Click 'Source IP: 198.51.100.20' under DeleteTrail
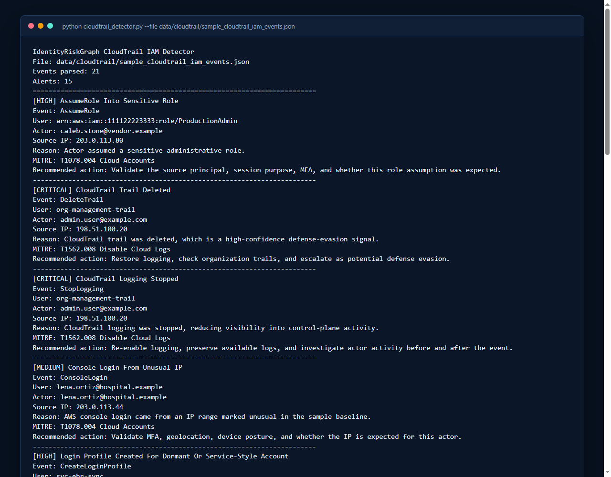 (80, 229)
